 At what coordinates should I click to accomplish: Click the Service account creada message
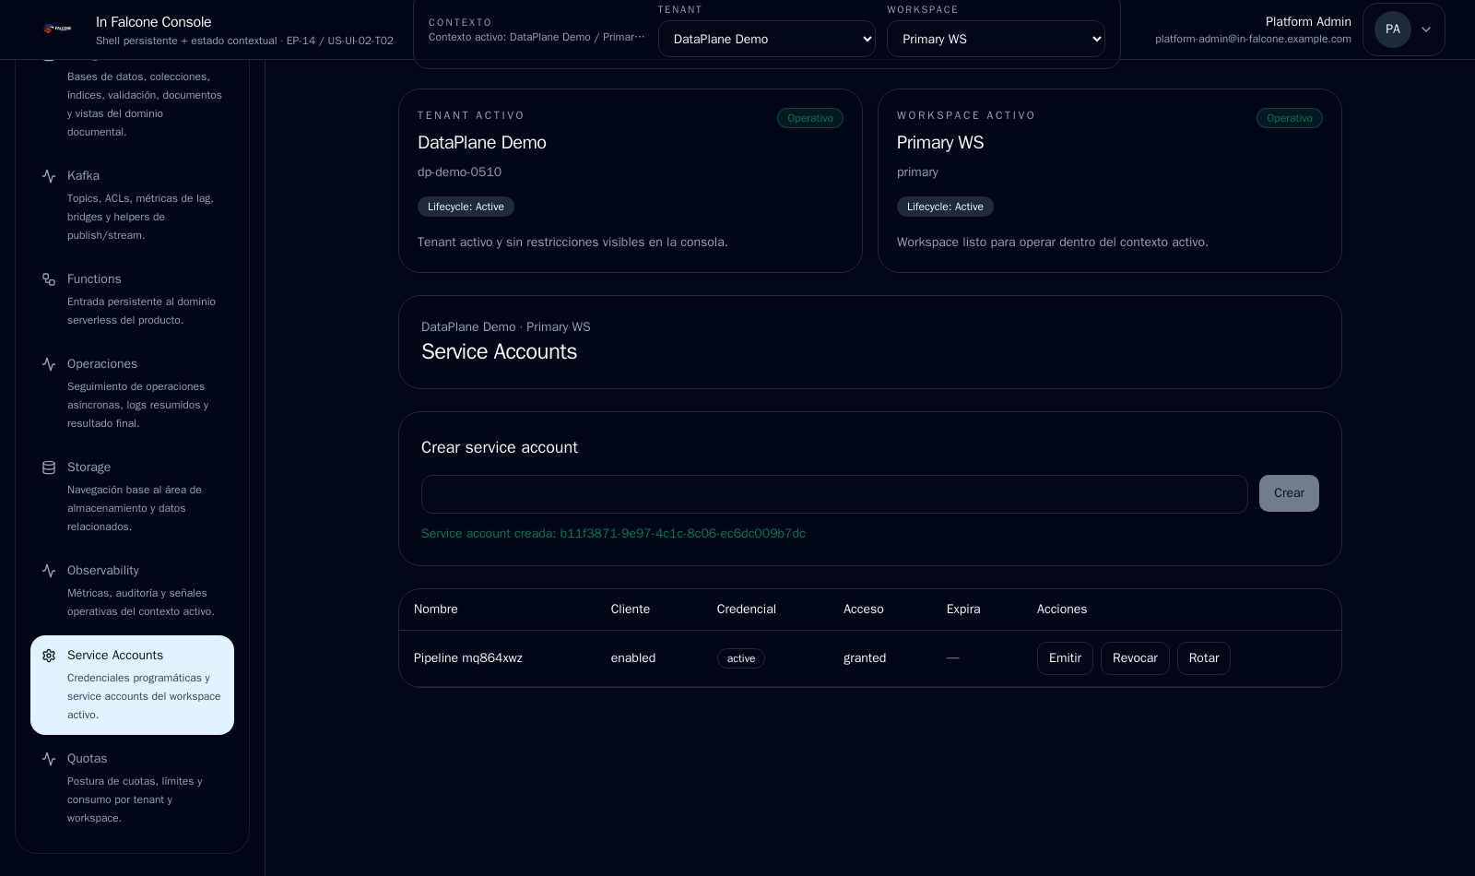[x=613, y=534]
